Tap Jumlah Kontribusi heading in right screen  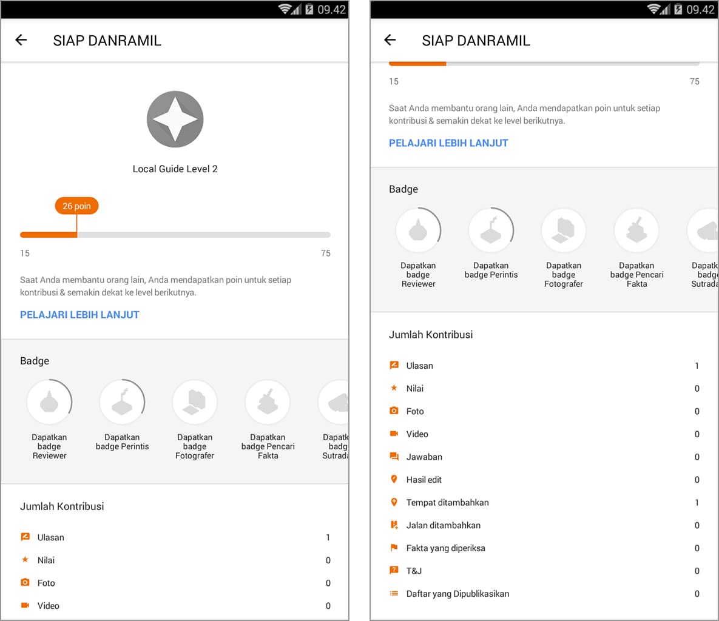431,335
